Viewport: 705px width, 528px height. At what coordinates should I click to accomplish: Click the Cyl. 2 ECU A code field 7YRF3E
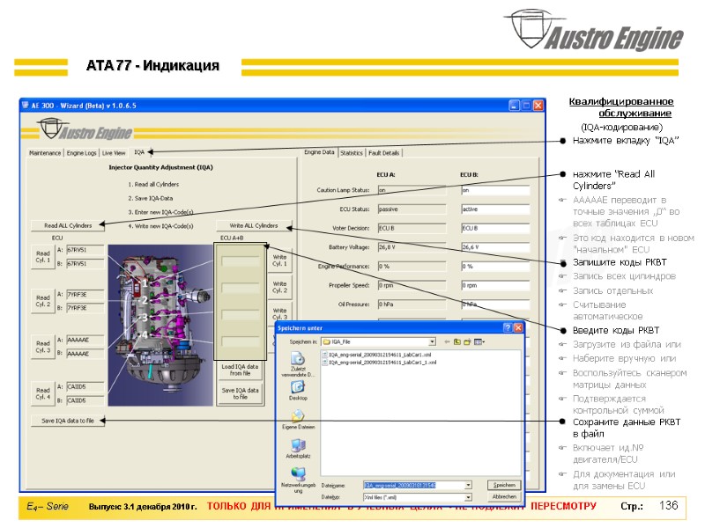85,295
